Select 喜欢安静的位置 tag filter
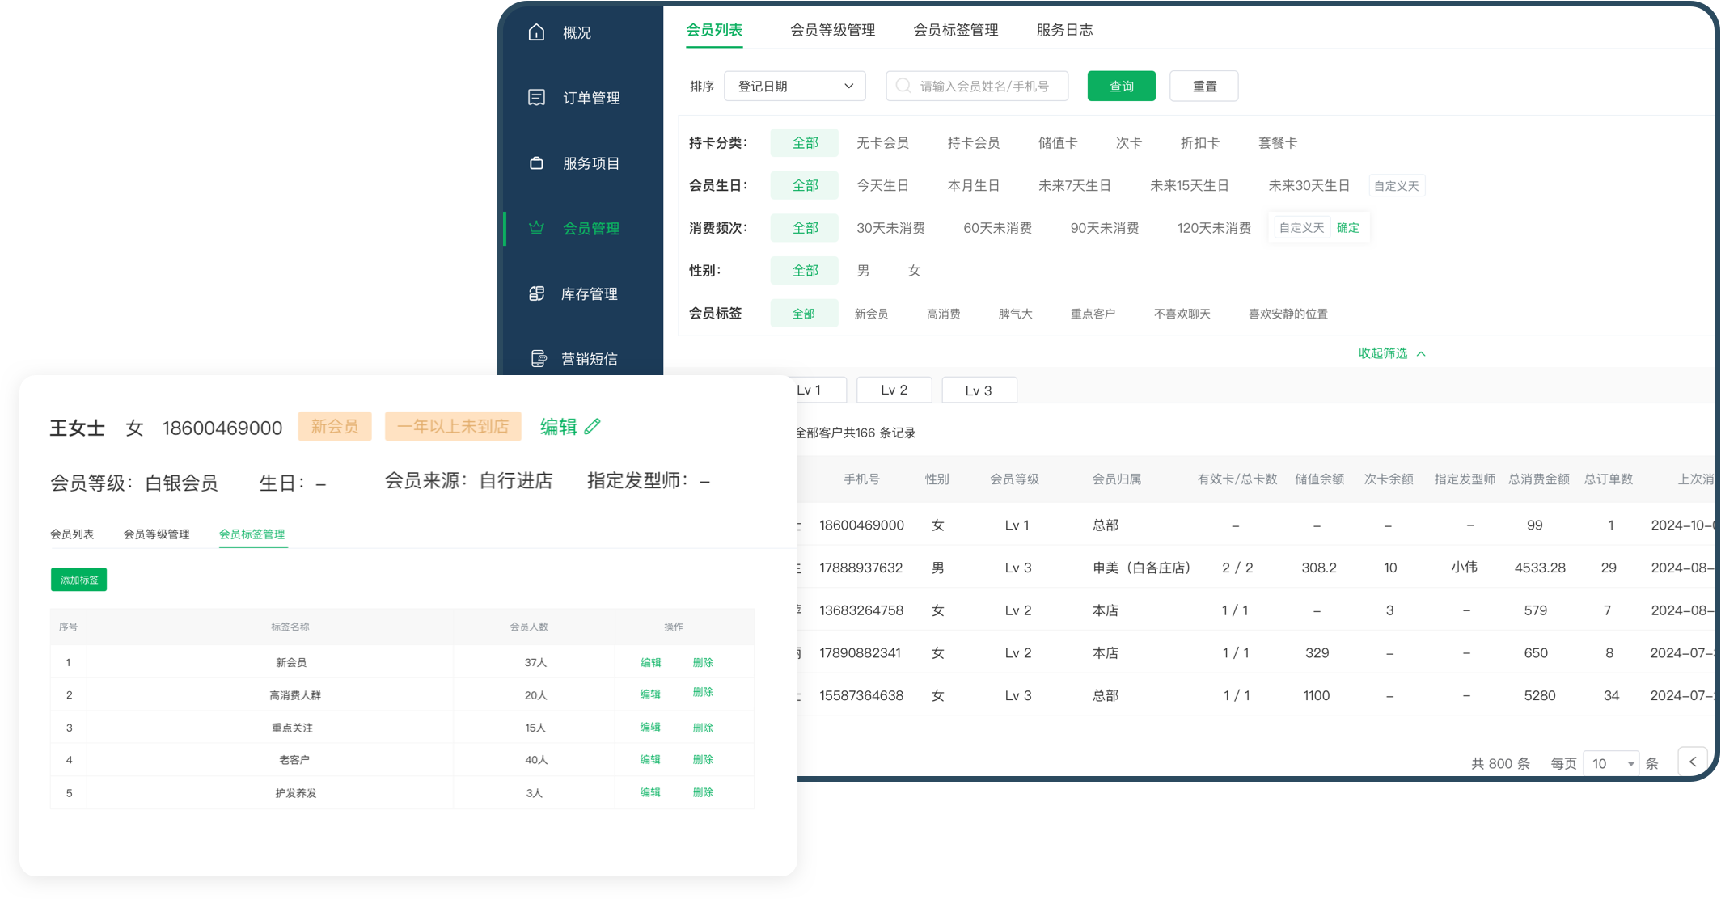The height and width of the screenshot is (899, 1721). click(1288, 314)
